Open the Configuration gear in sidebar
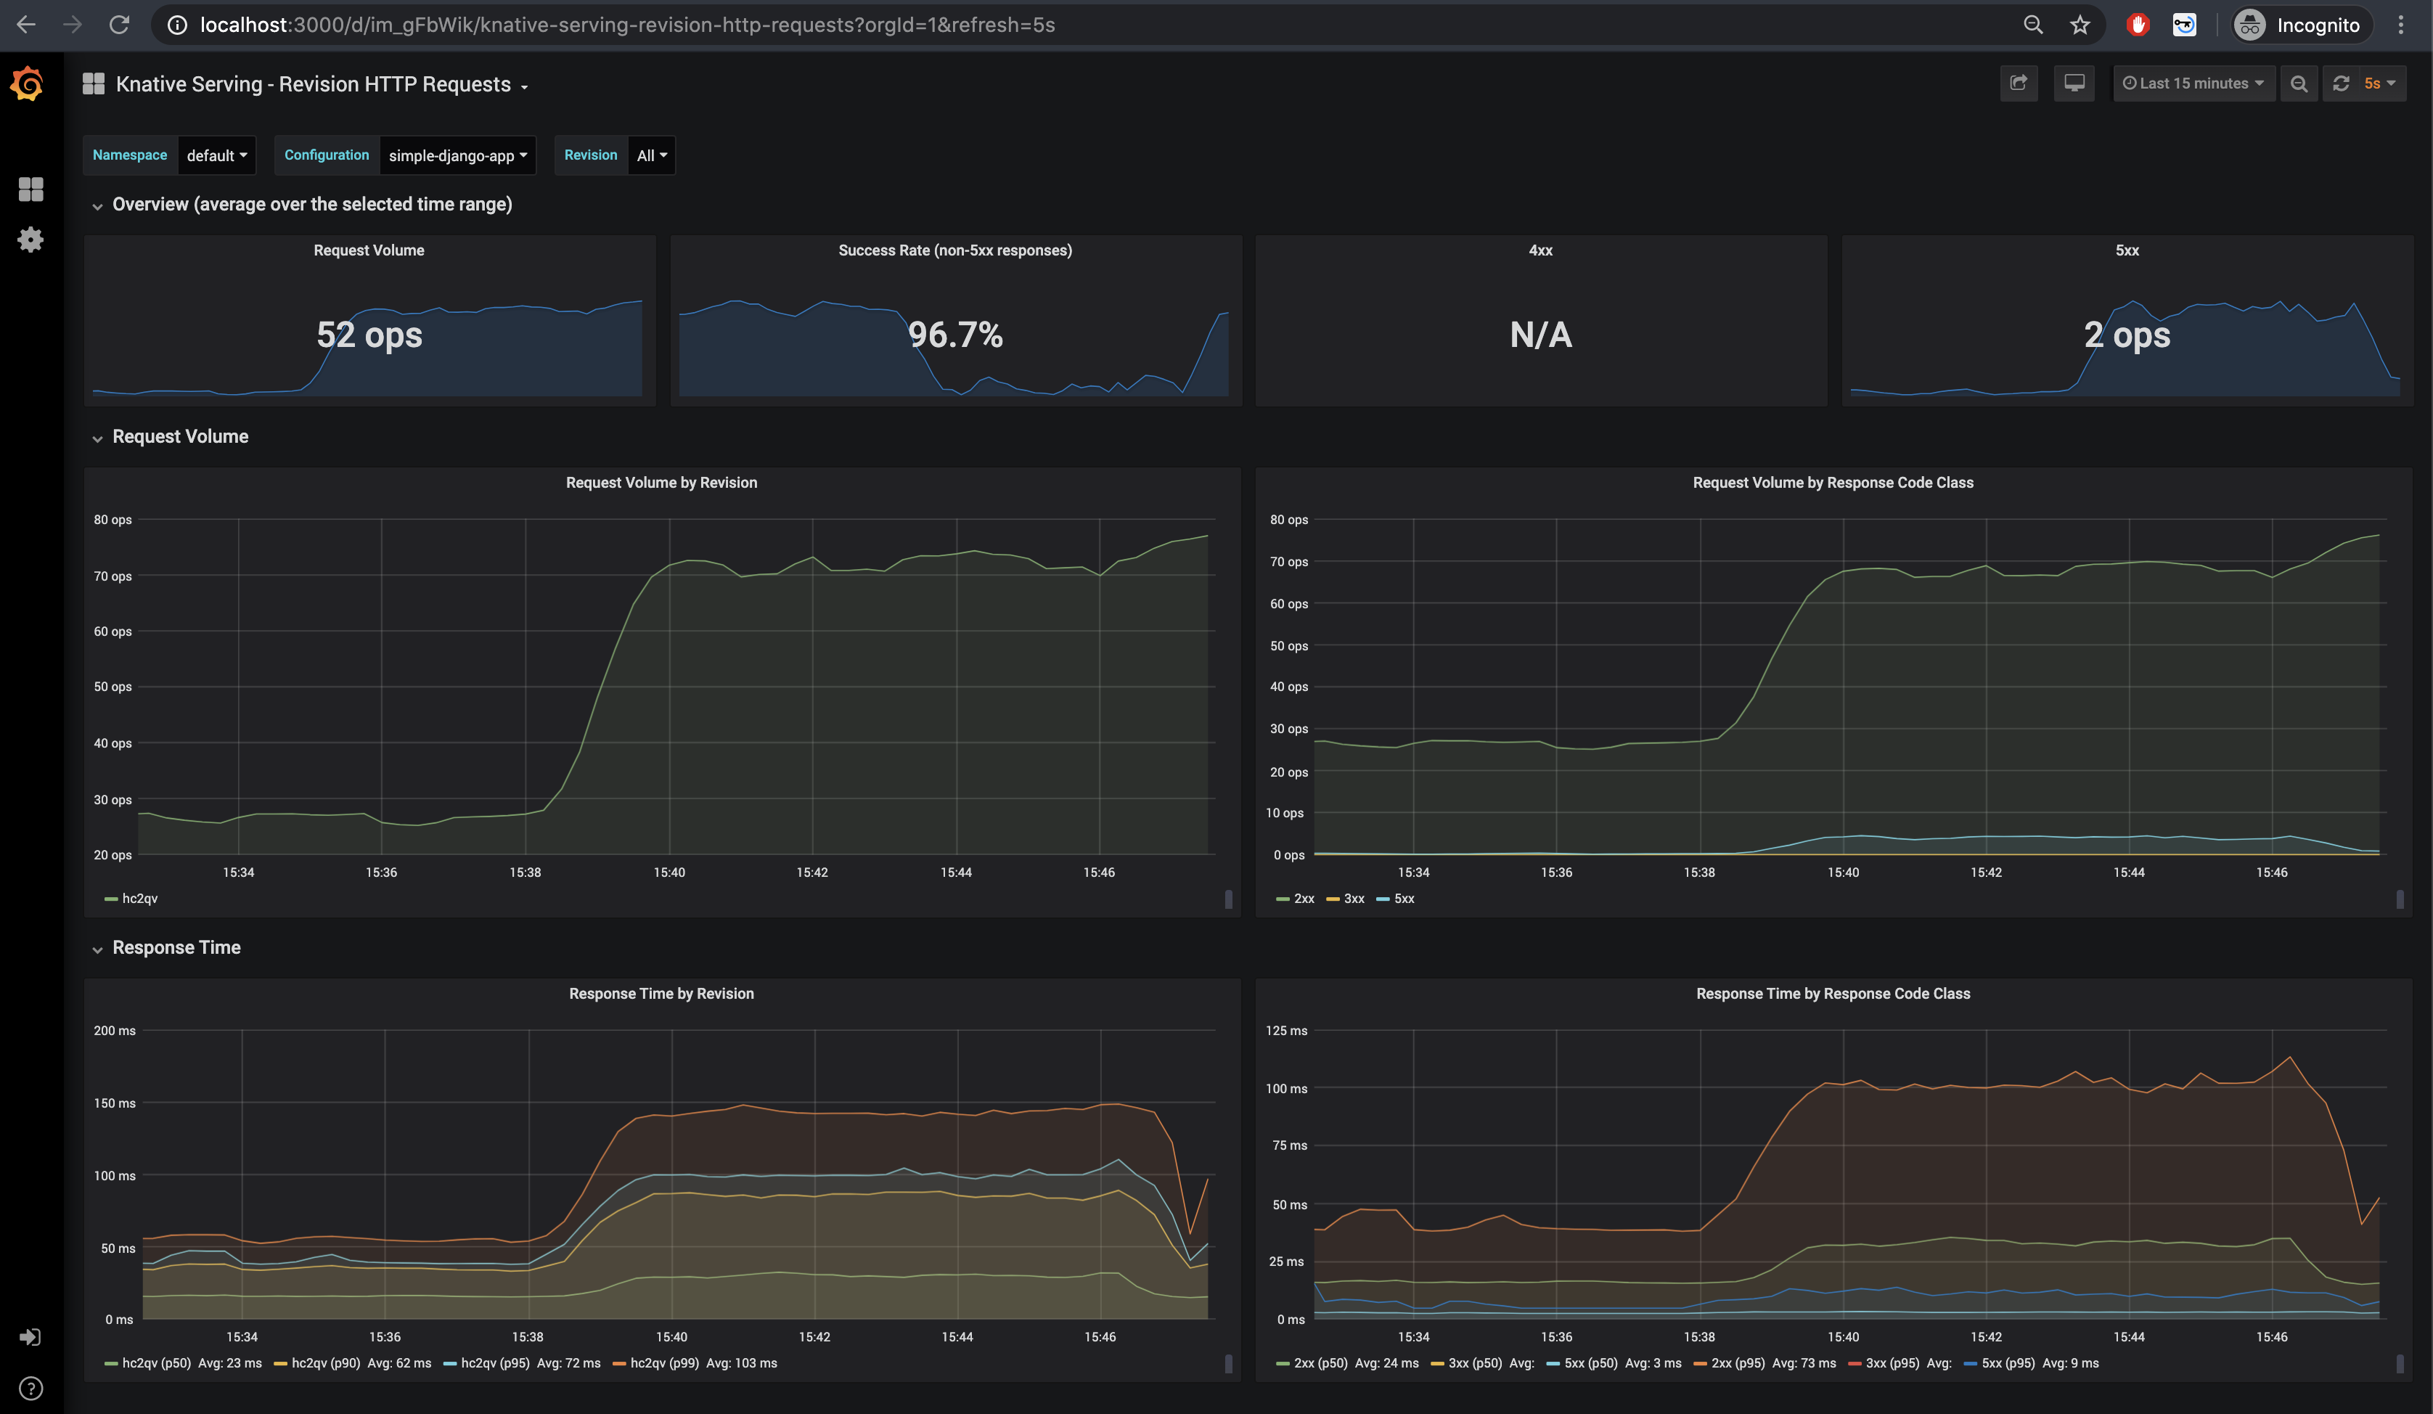This screenshot has width=2433, height=1414. coord(31,240)
